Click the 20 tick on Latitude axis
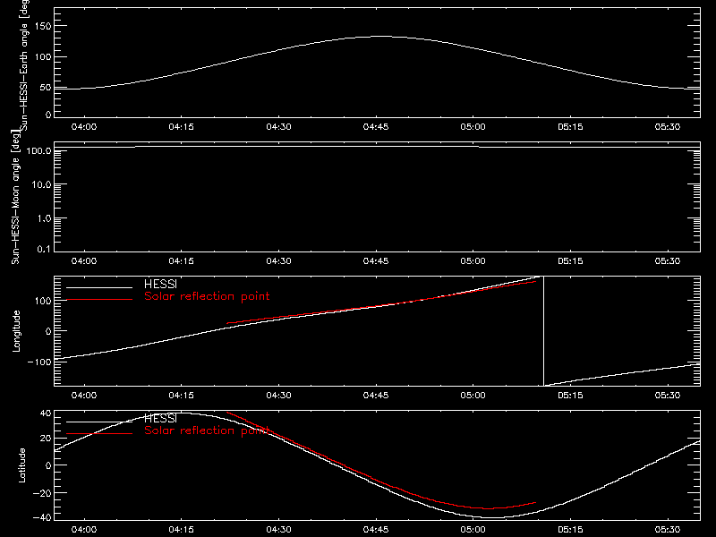716x537 pixels. coord(46,439)
